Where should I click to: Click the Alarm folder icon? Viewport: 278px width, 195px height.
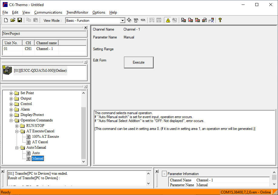[16, 109]
